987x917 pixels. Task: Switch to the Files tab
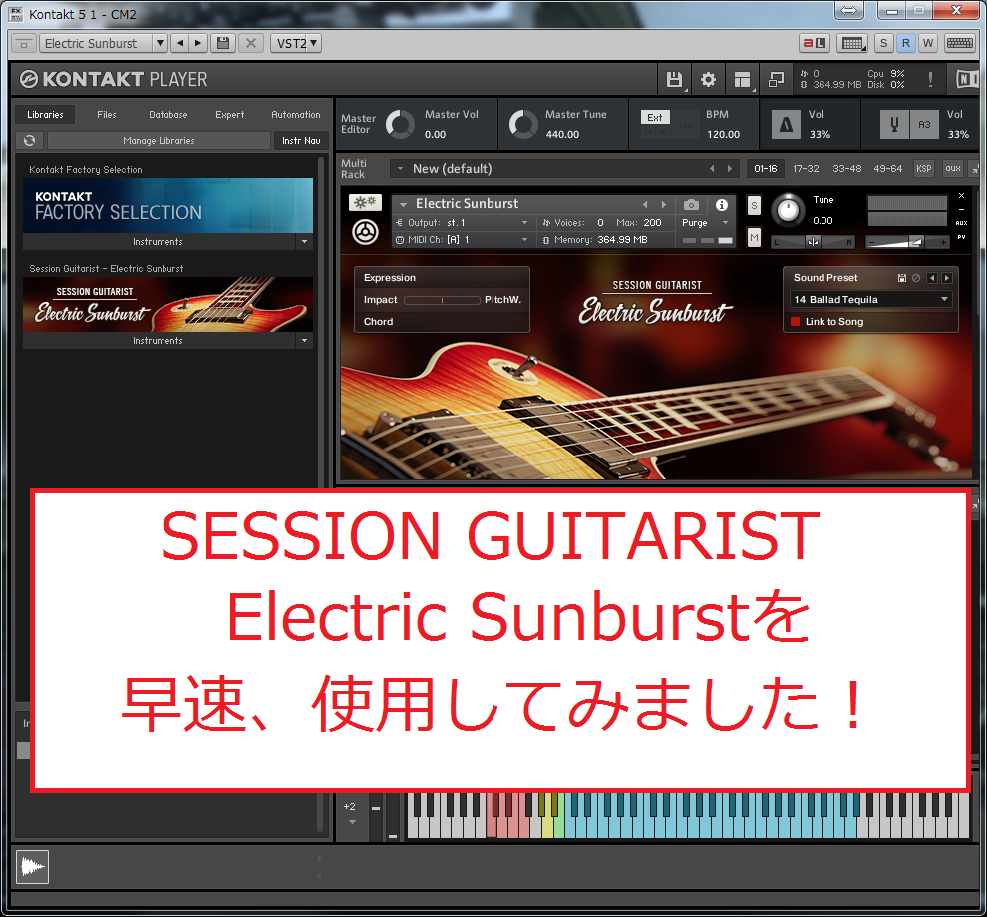(x=107, y=114)
